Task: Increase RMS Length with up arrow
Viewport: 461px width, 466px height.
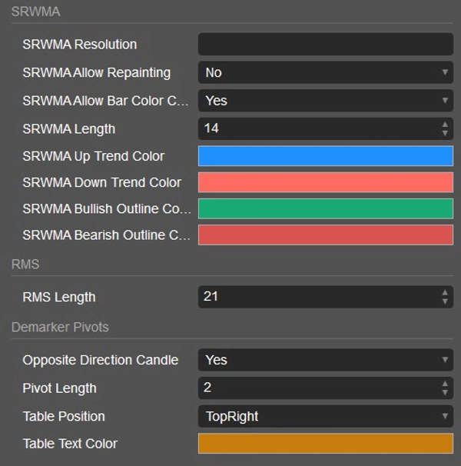Action: tap(445, 293)
